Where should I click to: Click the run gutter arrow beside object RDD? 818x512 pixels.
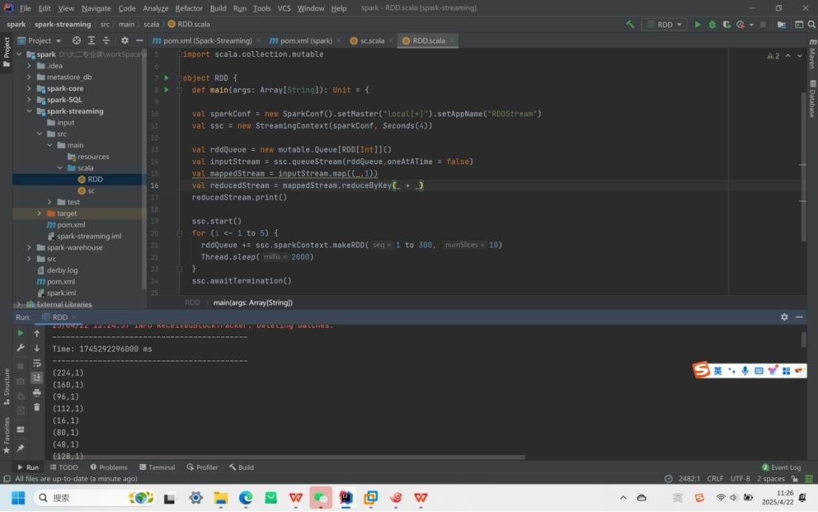click(x=166, y=78)
